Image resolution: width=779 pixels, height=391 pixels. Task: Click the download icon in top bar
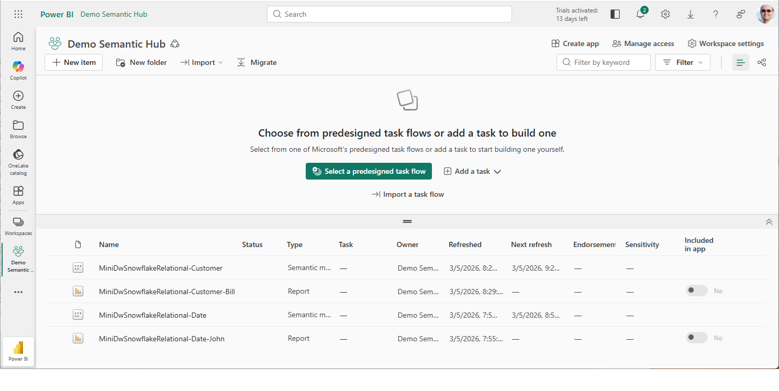[x=691, y=15]
